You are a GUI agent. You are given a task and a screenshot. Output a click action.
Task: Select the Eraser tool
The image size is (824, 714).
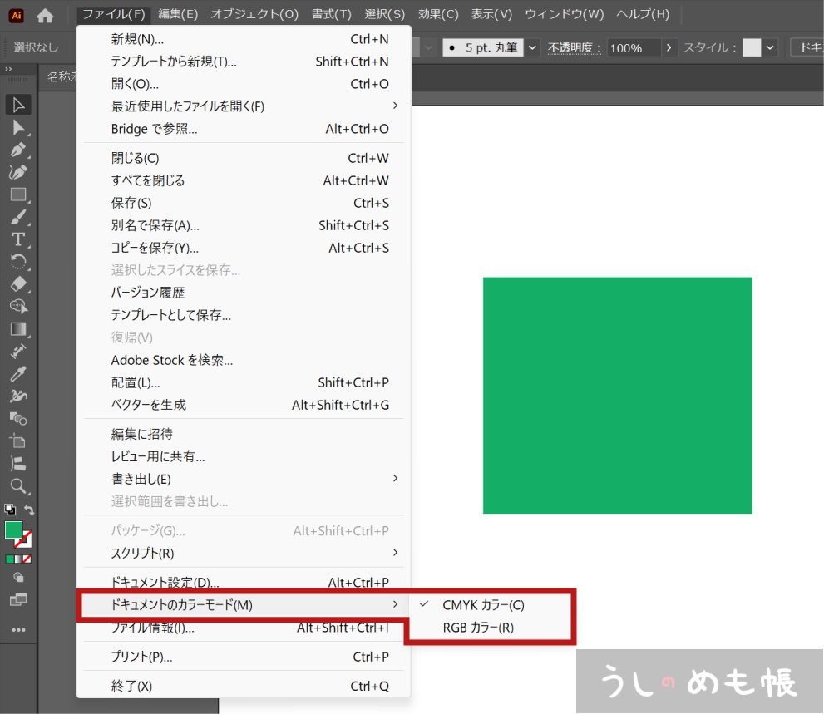point(18,284)
